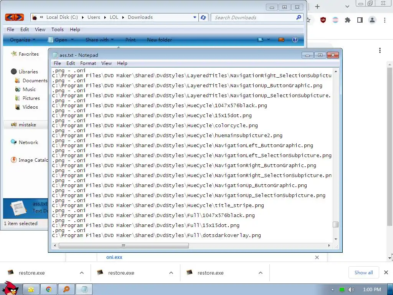
Task: Open Notepad Format menu
Action: (88, 63)
